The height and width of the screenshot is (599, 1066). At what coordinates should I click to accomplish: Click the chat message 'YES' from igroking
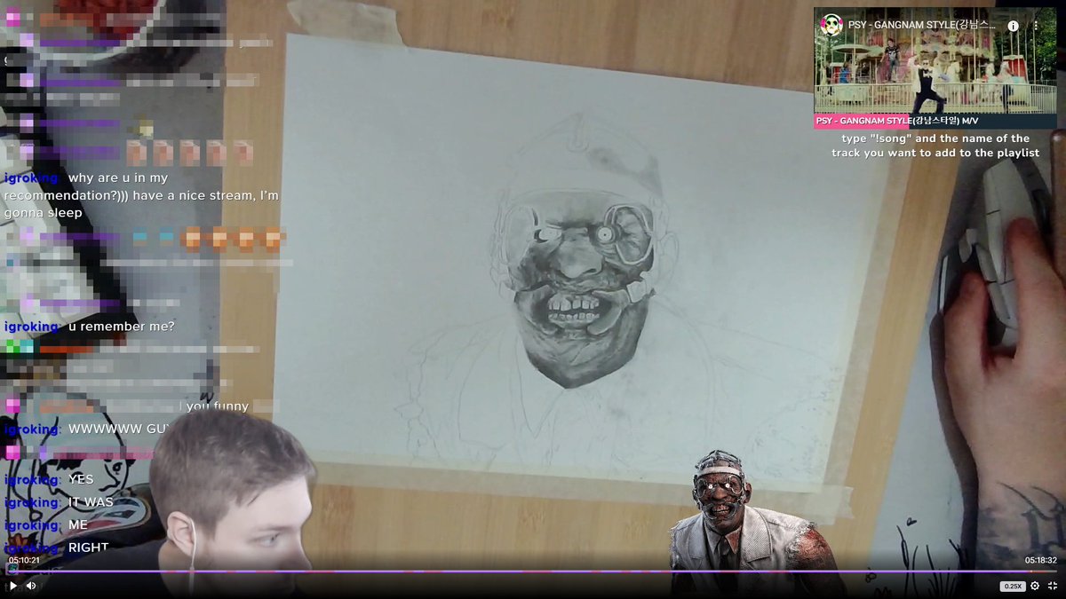[49, 479]
